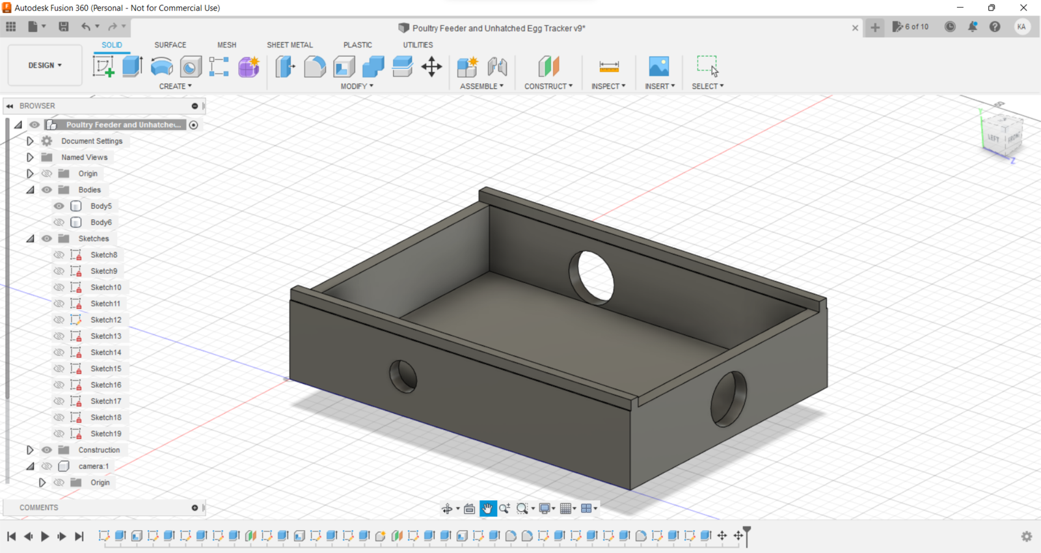Activate the Move/Copy tool
The width and height of the screenshot is (1041, 553).
click(x=431, y=66)
